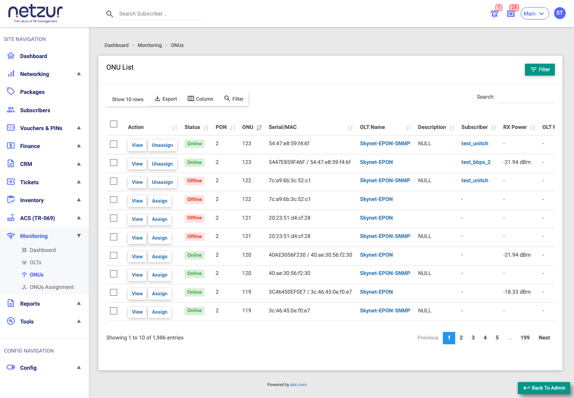Open OLTs submenu item
The image size is (574, 398).
click(35, 262)
